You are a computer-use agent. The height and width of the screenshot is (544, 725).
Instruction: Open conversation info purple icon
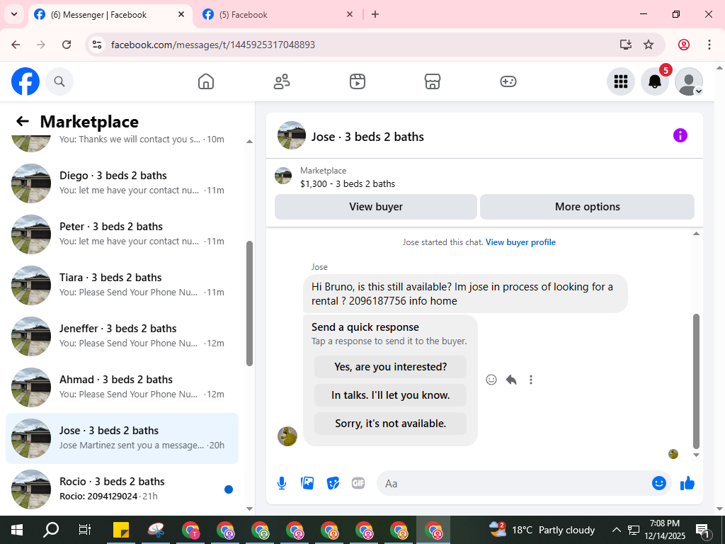point(680,135)
